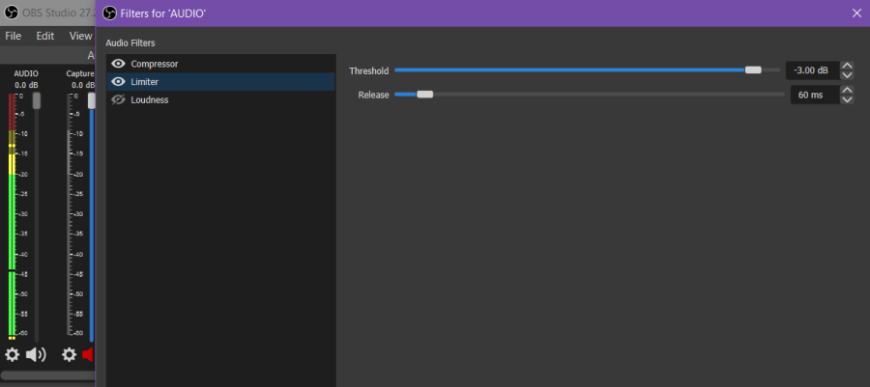Decrease Threshold value with down arrow
Viewport: 870px width, 387px height.
848,75
